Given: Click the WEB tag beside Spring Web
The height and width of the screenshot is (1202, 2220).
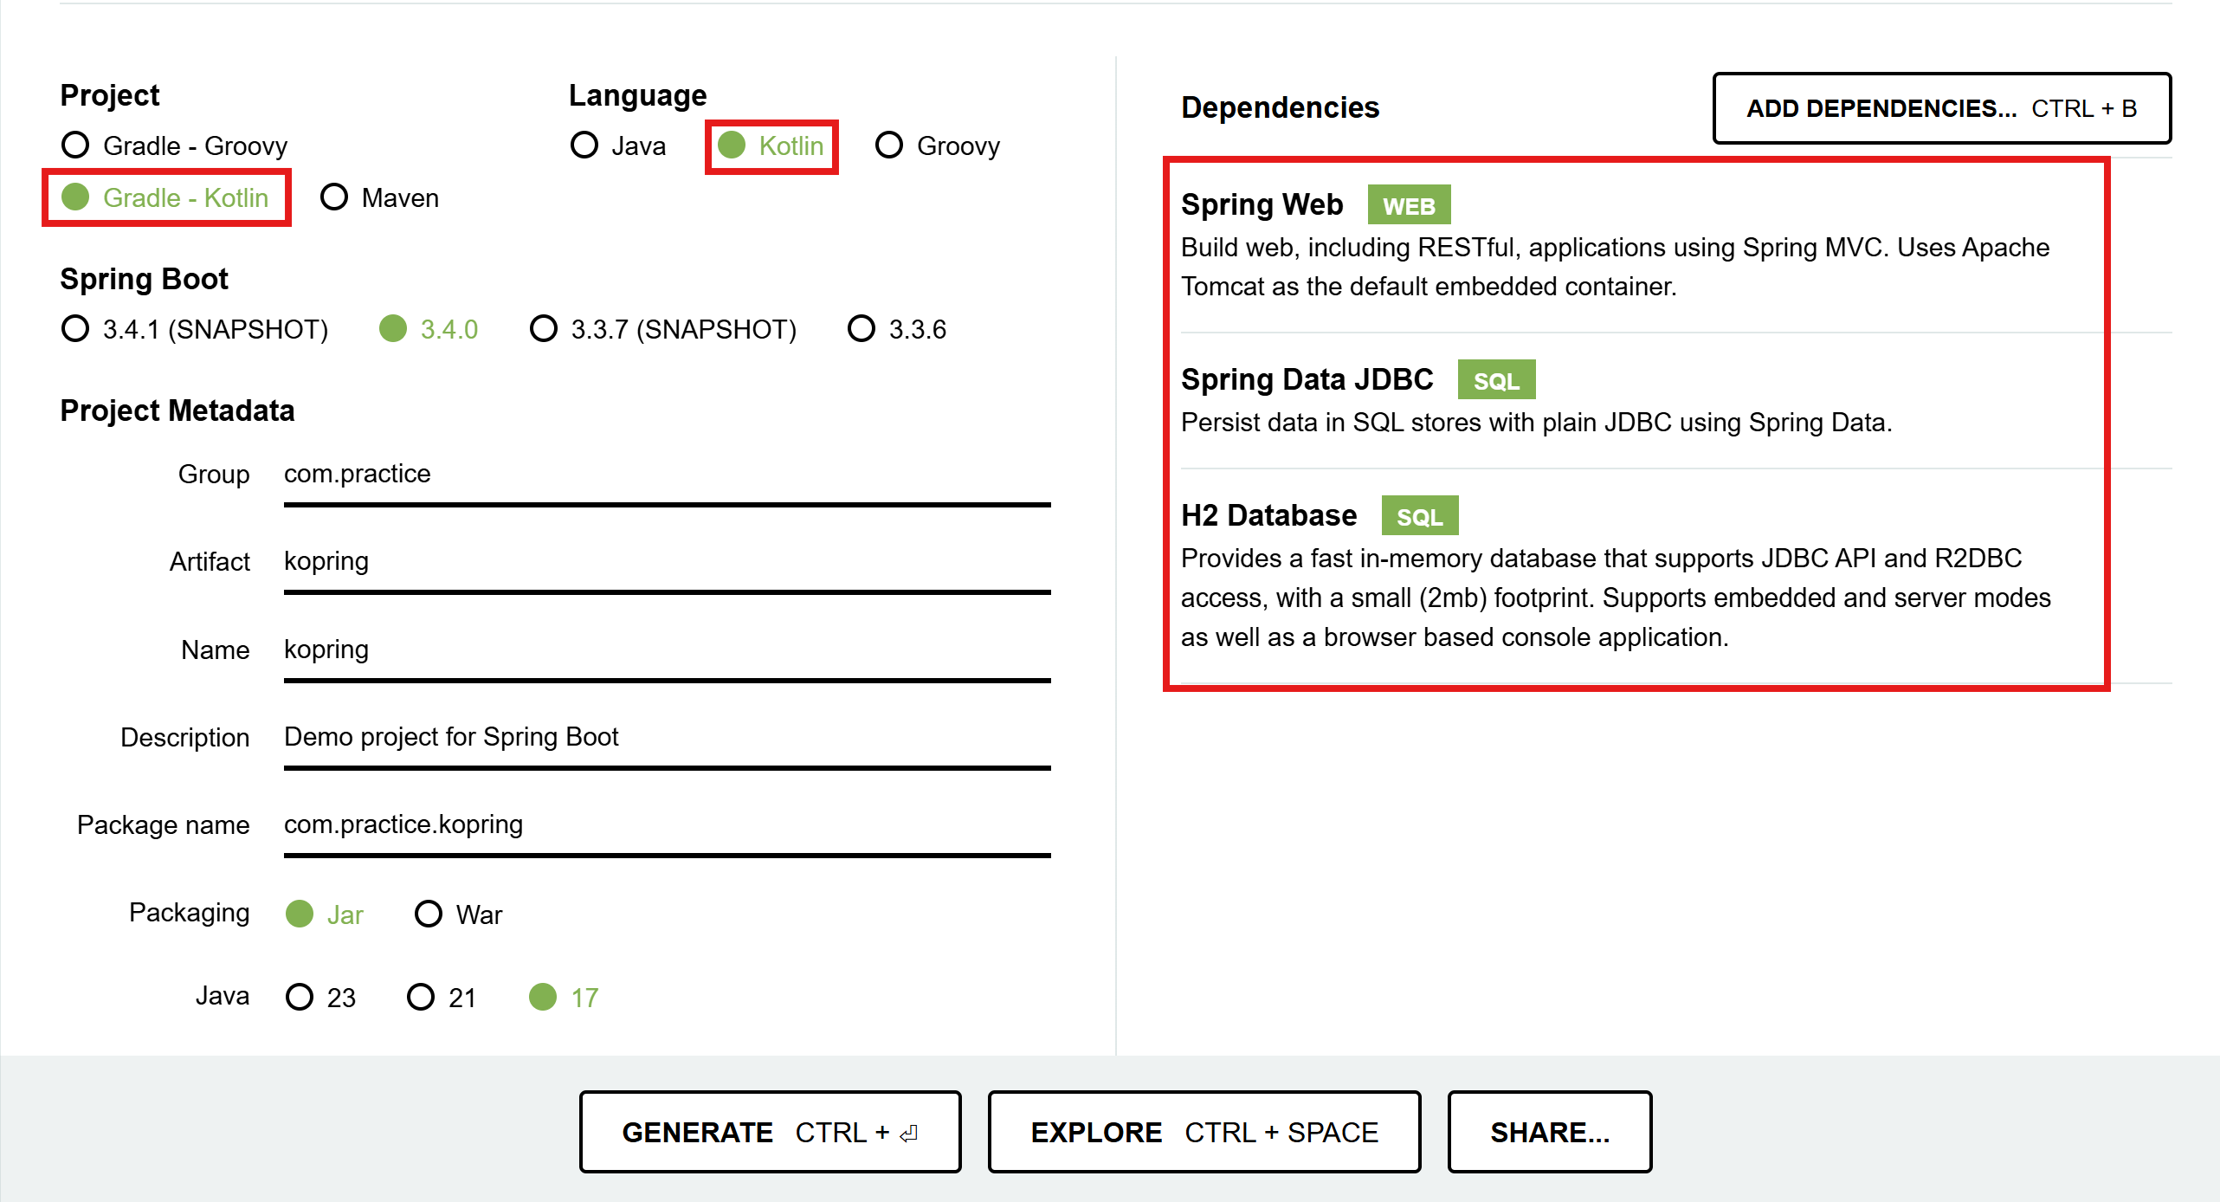Looking at the screenshot, I should pyautogui.click(x=1409, y=205).
